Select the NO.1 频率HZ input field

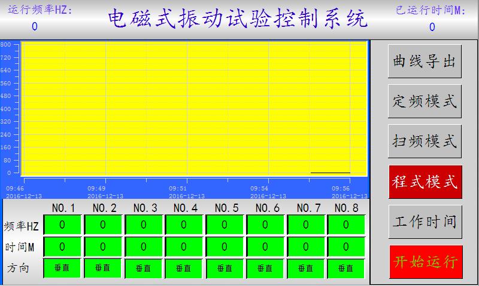pos(62,225)
